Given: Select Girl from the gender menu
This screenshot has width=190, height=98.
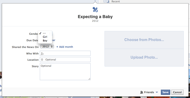Looking at the screenshot, I should 45,37.
